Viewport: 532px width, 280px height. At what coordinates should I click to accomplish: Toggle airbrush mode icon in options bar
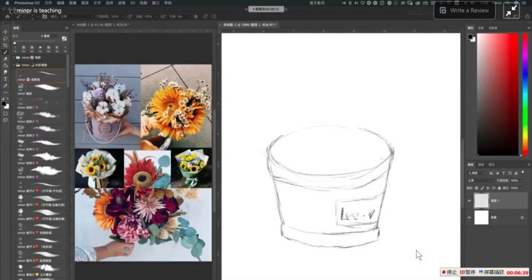(x=163, y=16)
